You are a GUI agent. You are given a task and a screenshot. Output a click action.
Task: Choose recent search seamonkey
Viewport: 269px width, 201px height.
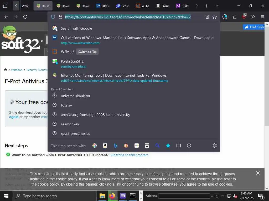(x=134, y=124)
